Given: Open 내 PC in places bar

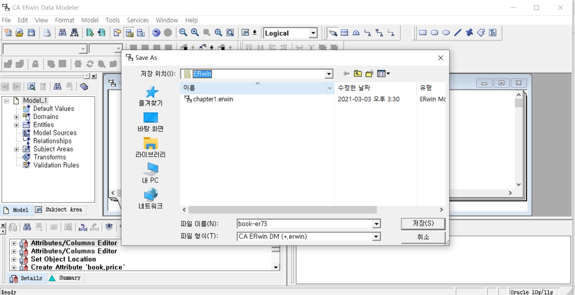Looking at the screenshot, I should tap(151, 173).
